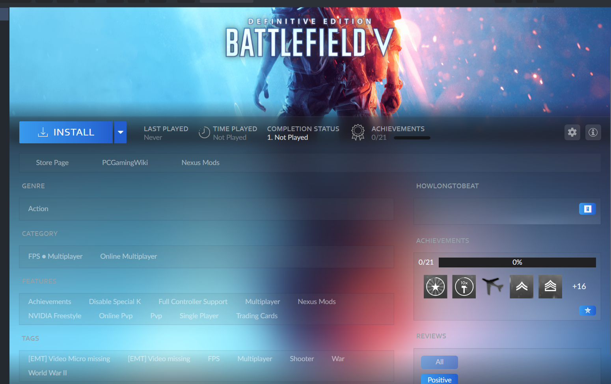Click the Install button
This screenshot has width=611, height=384.
[x=66, y=132]
